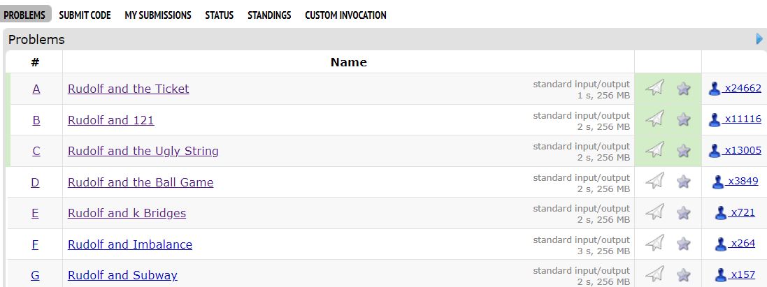This screenshot has height=287, width=767.
Task: Add Rudolf and the Ugly String to favourites
Action: point(683,150)
